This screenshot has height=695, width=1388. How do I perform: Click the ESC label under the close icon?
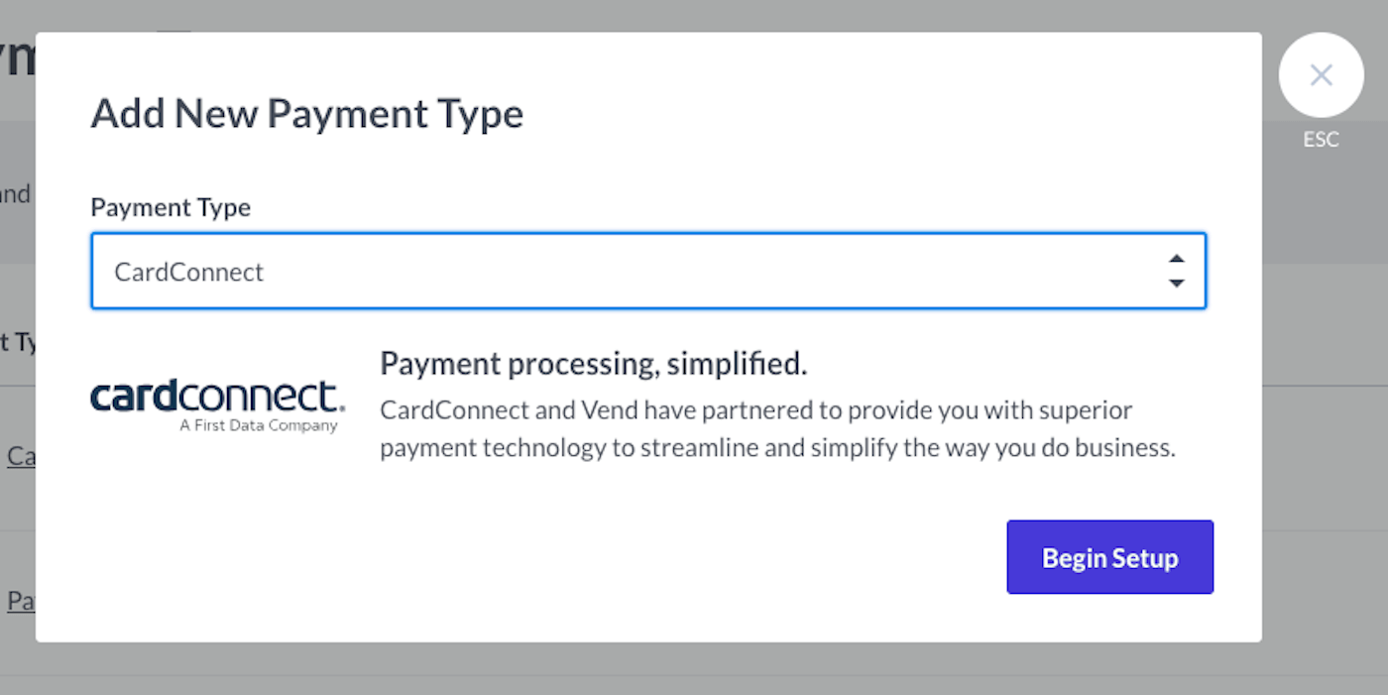[x=1321, y=140]
